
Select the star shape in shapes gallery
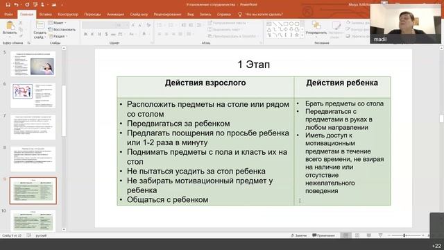pos(297,35)
